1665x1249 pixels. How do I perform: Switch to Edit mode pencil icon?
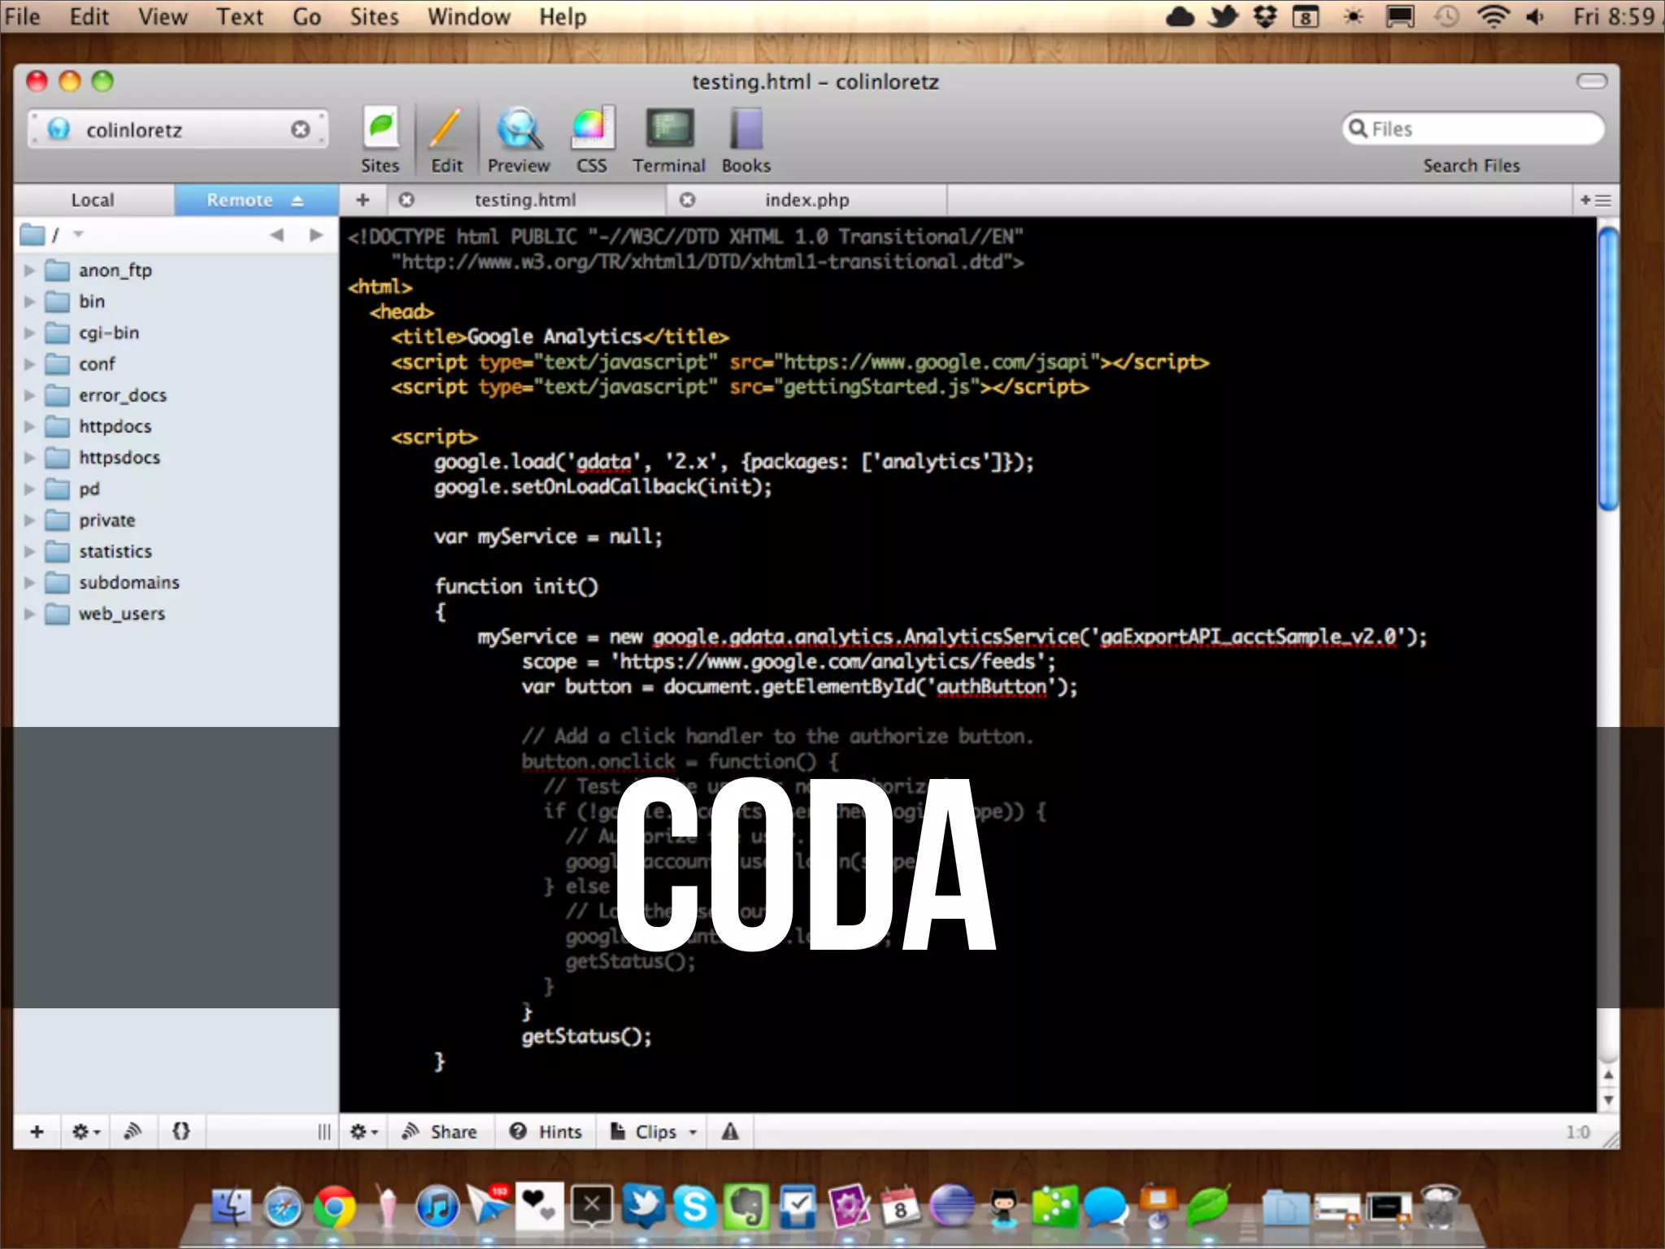tap(446, 130)
